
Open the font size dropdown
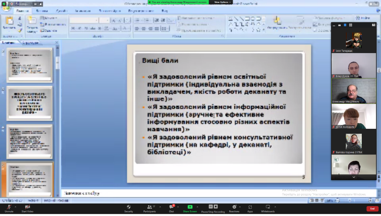108,21
